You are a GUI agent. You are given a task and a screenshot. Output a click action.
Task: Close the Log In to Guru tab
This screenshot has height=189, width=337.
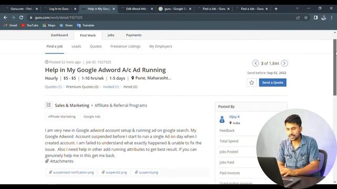75,9
